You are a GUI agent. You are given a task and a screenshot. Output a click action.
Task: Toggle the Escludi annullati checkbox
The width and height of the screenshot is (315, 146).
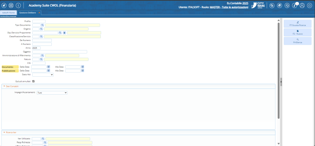pyautogui.click(x=34, y=81)
